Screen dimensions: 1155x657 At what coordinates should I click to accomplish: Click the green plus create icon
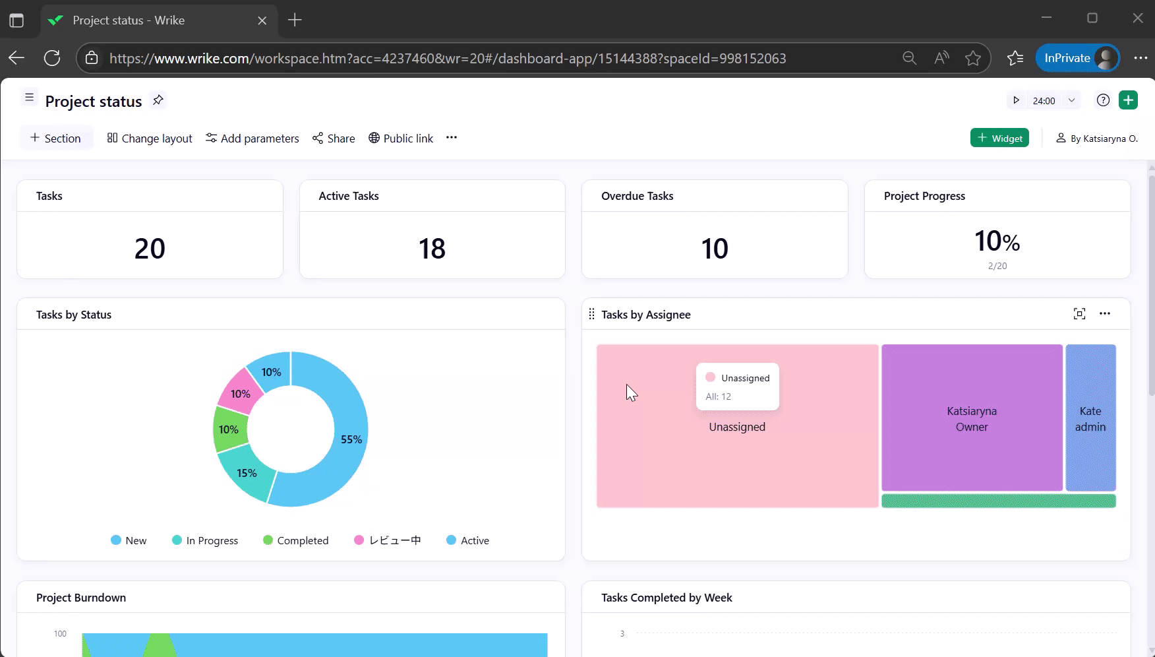(1129, 100)
